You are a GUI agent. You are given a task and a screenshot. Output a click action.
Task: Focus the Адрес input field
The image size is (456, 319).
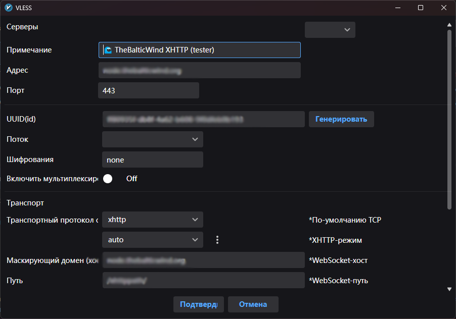(199, 71)
